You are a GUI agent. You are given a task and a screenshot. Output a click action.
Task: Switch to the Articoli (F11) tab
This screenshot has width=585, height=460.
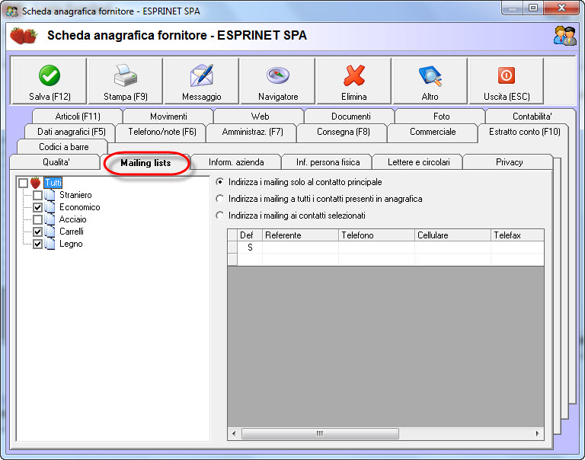(78, 117)
